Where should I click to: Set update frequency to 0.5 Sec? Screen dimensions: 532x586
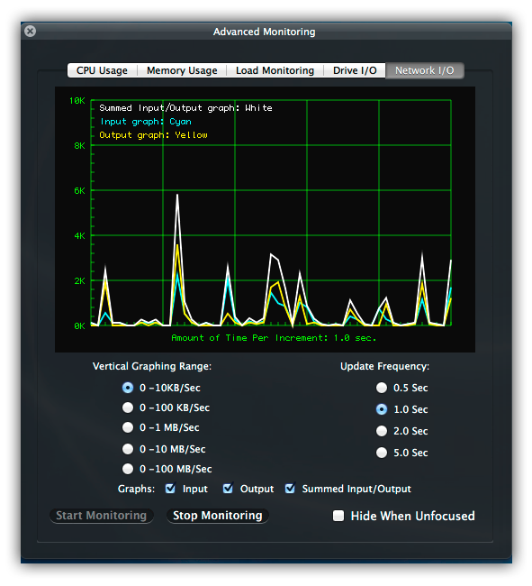click(x=382, y=388)
